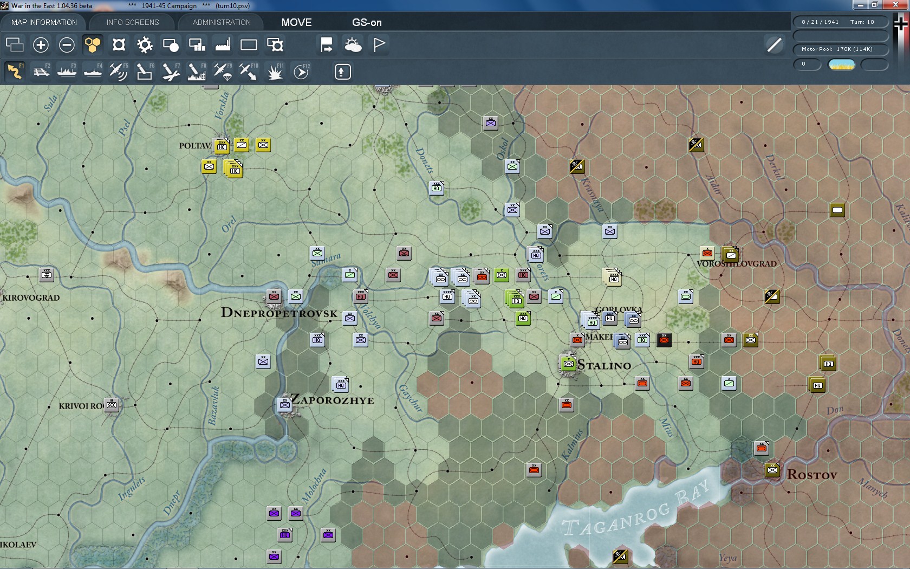The height and width of the screenshot is (569, 910).
Task: Click the GS-on status label
Action: coord(367,22)
